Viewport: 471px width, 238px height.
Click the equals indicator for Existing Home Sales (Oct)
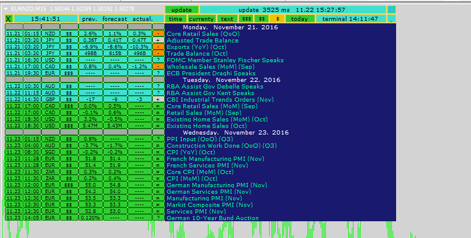158,126
